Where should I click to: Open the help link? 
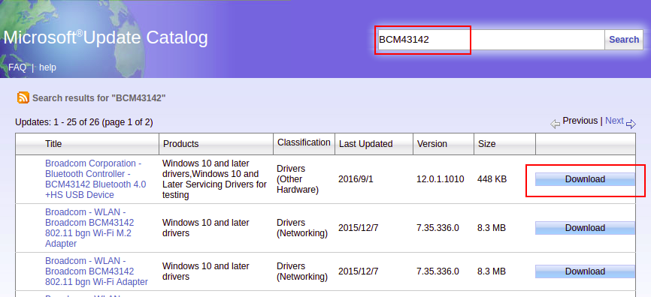click(47, 67)
